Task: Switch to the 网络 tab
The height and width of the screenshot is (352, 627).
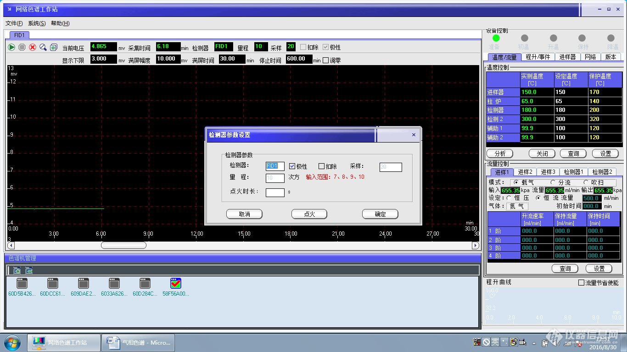Action: 590,57
